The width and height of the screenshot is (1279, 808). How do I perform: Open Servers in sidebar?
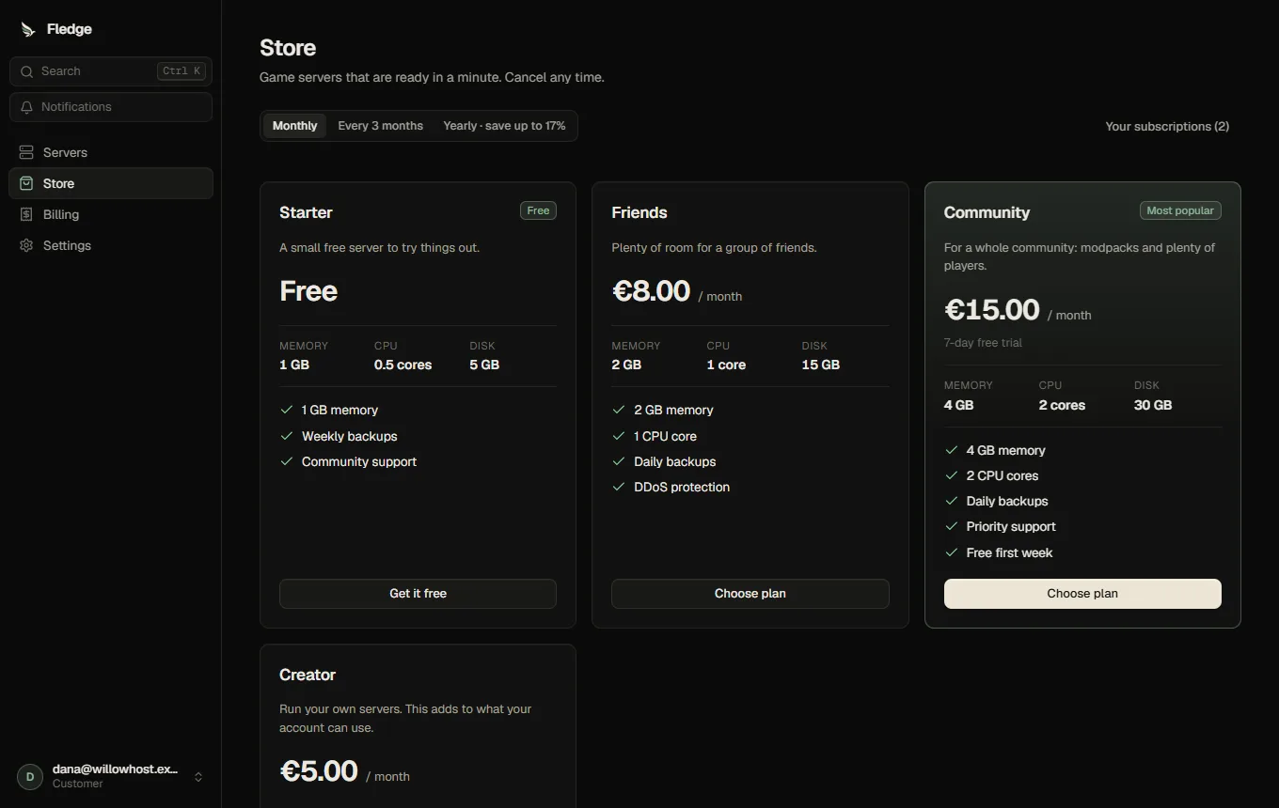point(111,152)
